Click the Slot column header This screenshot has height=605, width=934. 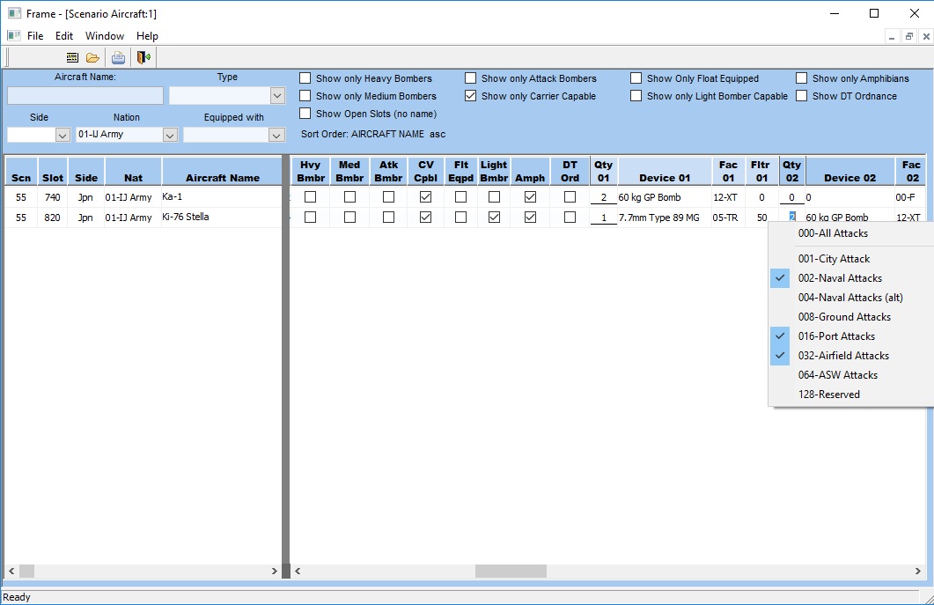(x=53, y=172)
